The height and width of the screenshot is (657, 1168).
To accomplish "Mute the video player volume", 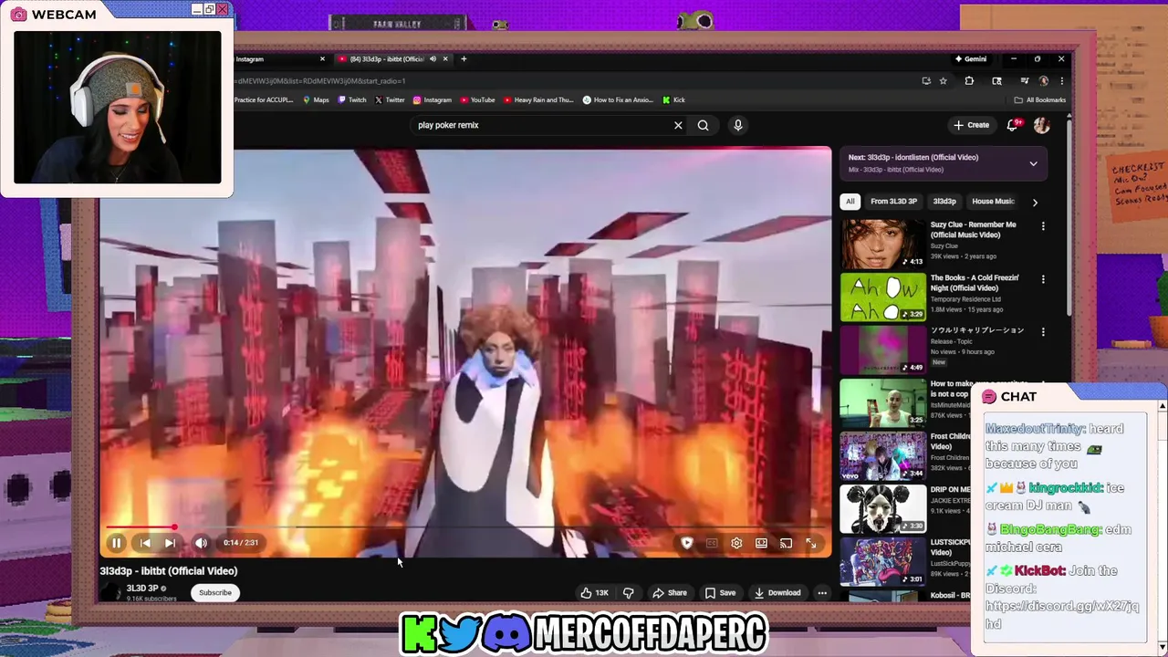I will [201, 543].
